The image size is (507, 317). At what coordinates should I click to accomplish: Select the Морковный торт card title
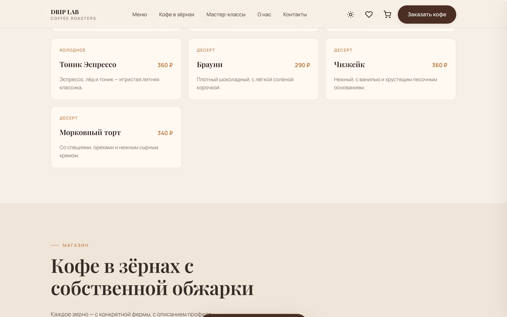[x=90, y=133]
